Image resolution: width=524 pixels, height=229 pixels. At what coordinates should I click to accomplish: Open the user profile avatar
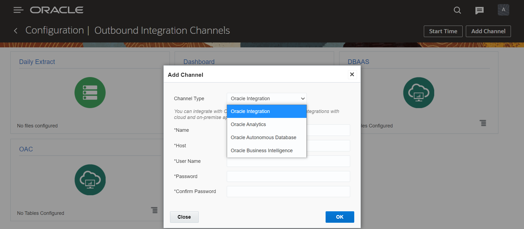503,10
